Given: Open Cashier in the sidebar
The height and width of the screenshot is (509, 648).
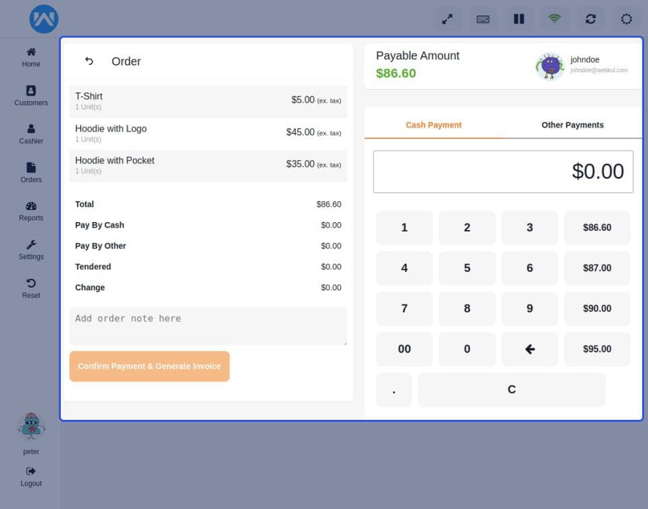Looking at the screenshot, I should coord(31,134).
